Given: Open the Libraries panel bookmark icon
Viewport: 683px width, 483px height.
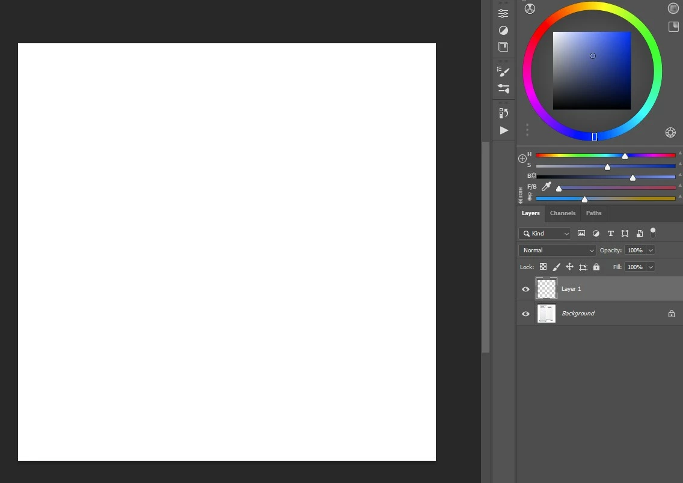Looking at the screenshot, I should click(503, 47).
